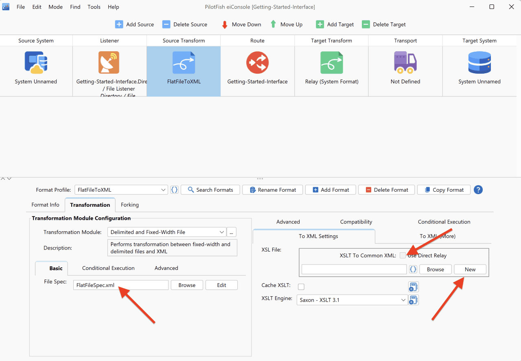Click the config icon next to XSLT Engine

point(413,300)
